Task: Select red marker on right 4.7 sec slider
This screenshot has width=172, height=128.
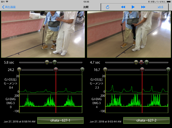Action: click(x=141, y=62)
